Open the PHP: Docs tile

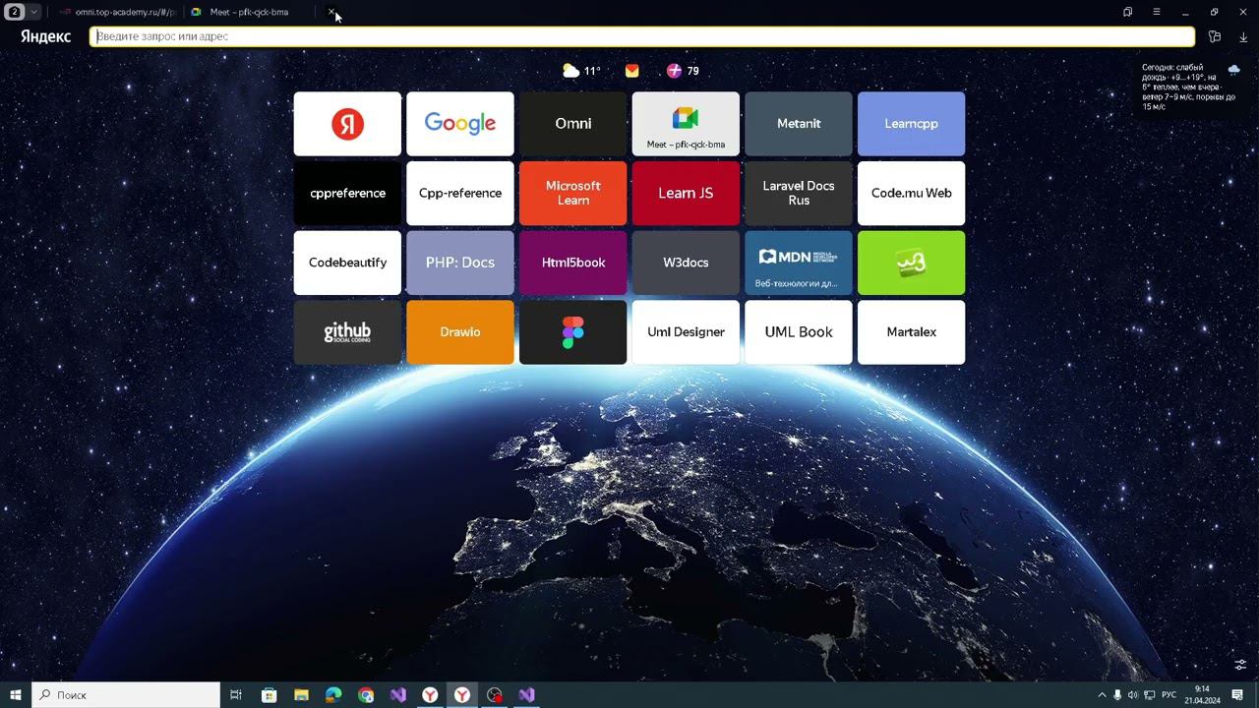[x=460, y=263]
